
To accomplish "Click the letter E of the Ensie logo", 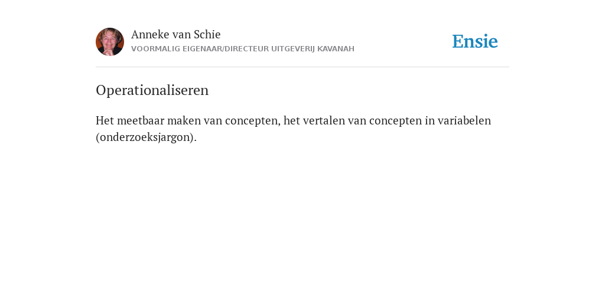I will pos(458,41).
